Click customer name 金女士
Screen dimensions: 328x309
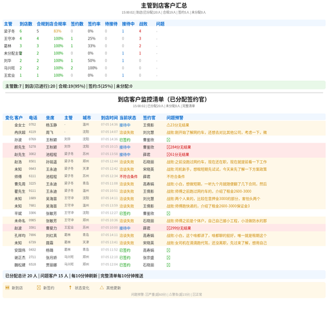(20, 125)
